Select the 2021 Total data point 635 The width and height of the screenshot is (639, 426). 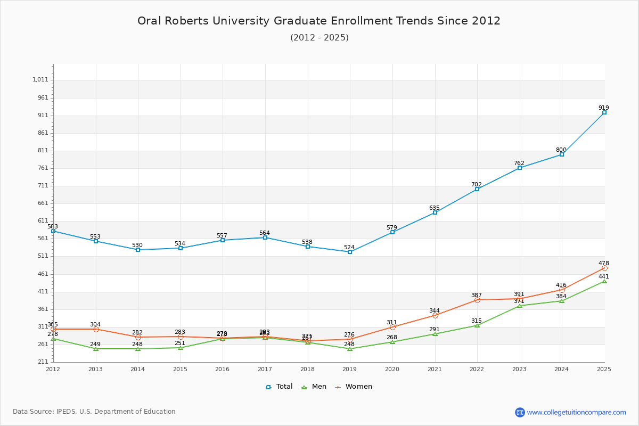[435, 212]
